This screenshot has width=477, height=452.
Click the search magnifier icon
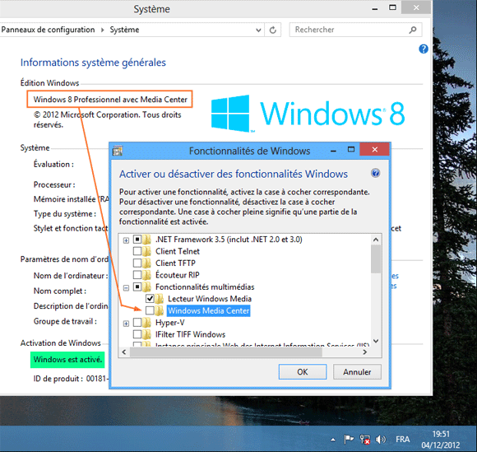click(413, 30)
